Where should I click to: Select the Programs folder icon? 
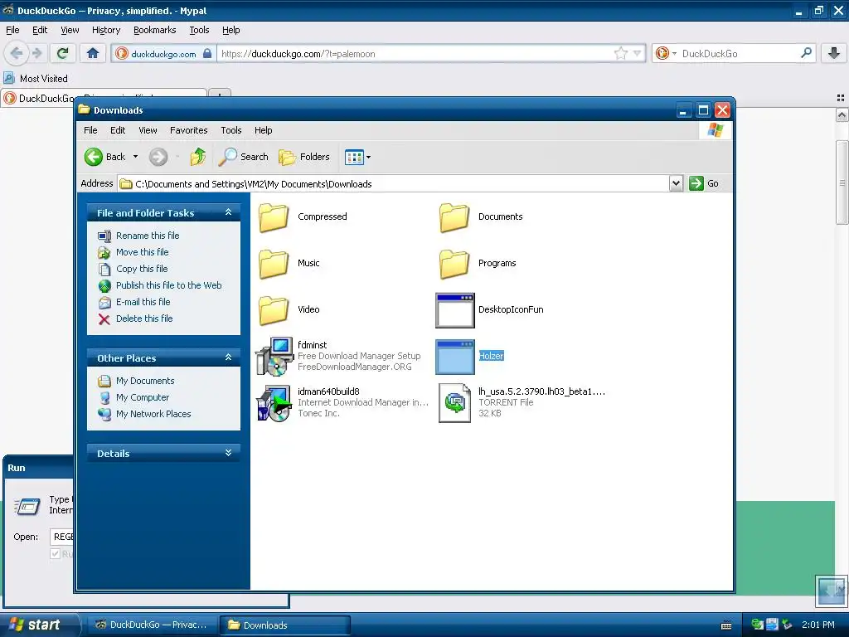pyautogui.click(x=454, y=264)
